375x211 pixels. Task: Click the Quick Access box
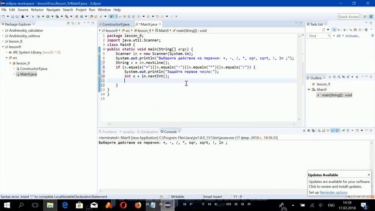[x=349, y=17]
